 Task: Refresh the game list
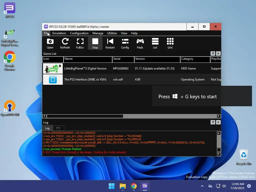pos(65,43)
